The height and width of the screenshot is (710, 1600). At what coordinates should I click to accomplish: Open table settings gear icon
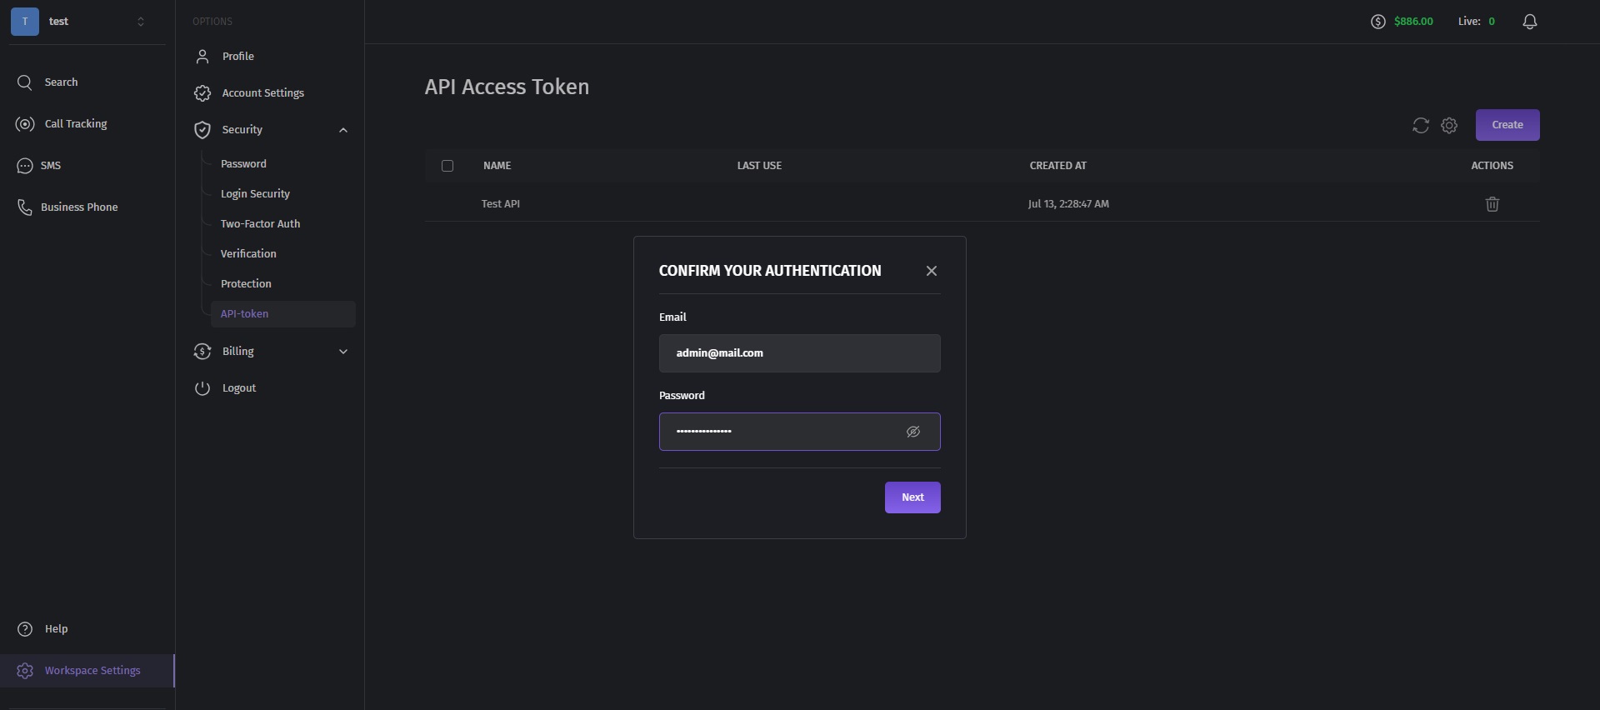[1449, 125]
